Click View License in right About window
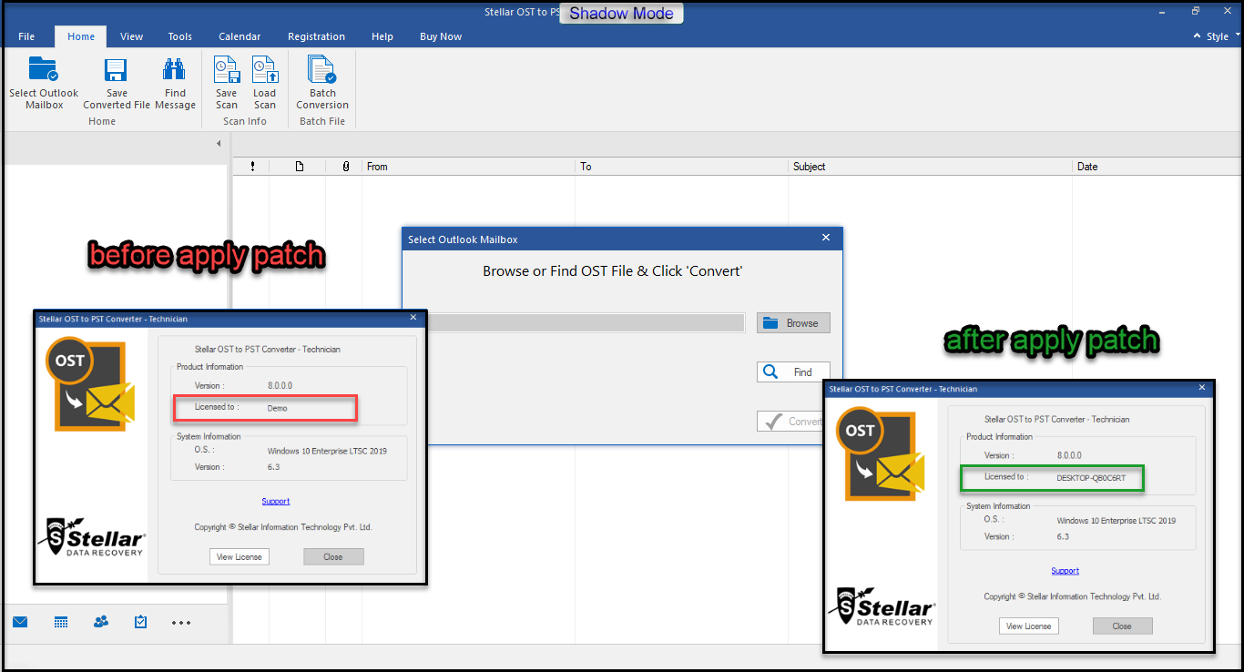Viewport: 1244px width, 672px height. pyautogui.click(x=1029, y=626)
